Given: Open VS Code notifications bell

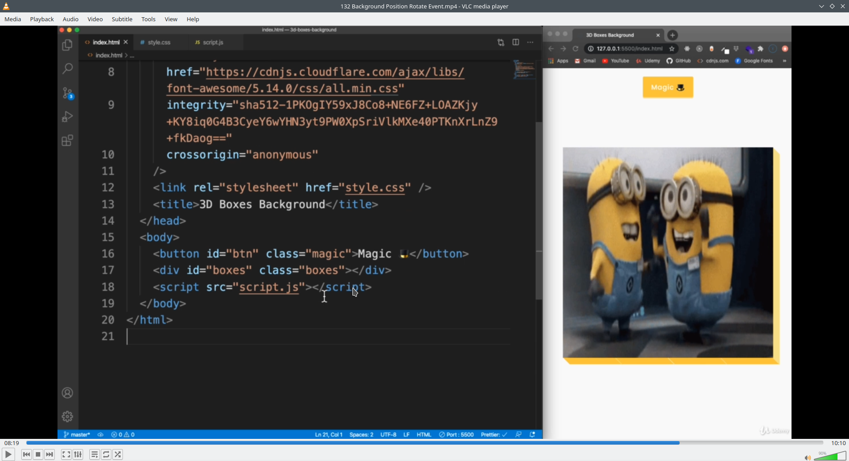Looking at the screenshot, I should tap(533, 435).
